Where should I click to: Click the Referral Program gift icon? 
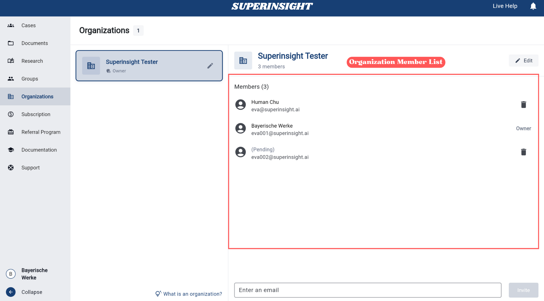coord(11,132)
